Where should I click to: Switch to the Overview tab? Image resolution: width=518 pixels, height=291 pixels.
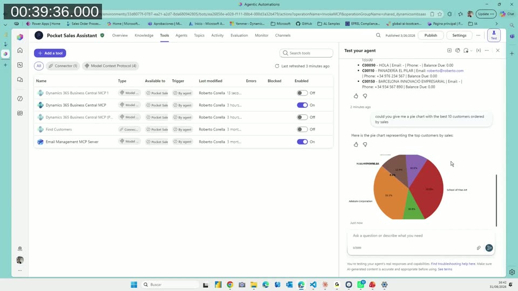click(120, 36)
